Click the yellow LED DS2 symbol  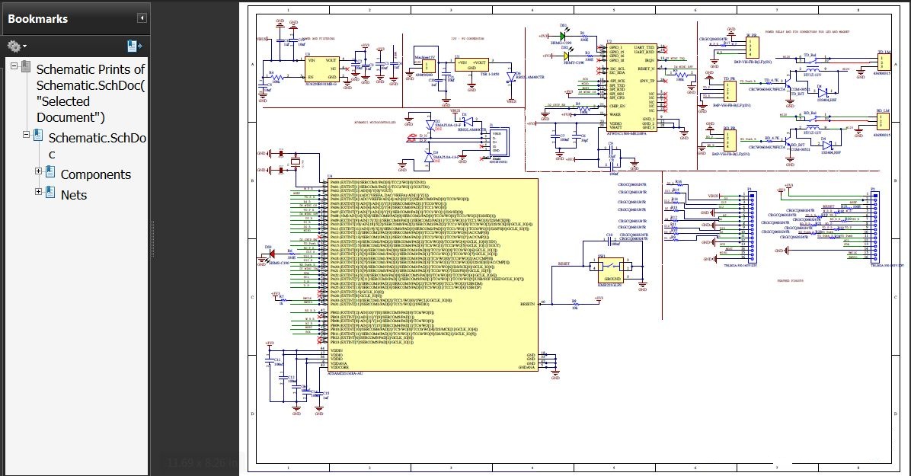pyautogui.click(x=567, y=56)
